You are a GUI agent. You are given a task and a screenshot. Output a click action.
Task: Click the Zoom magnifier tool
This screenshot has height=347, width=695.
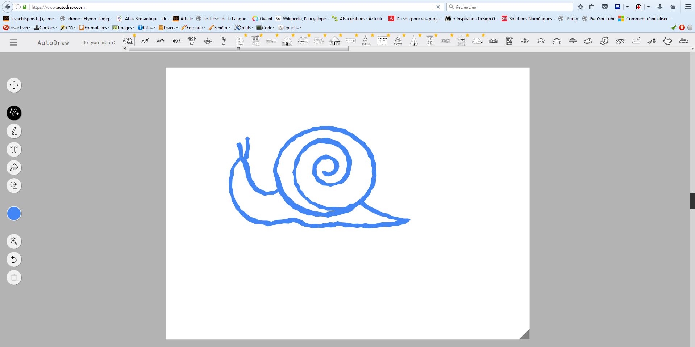pyautogui.click(x=14, y=241)
